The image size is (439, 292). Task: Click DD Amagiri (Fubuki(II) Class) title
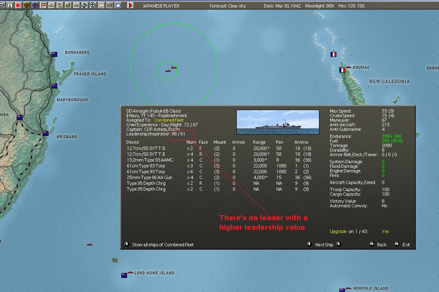click(153, 111)
